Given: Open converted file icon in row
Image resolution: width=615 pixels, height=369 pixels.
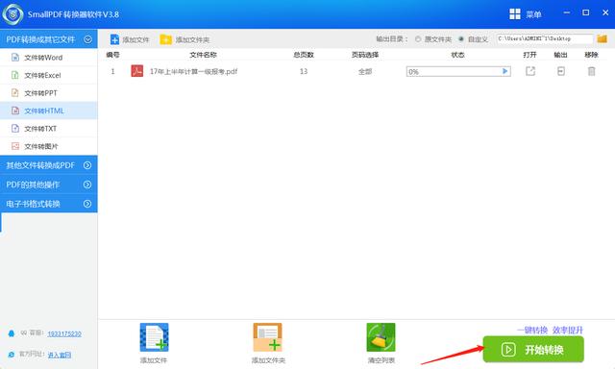Looking at the screenshot, I should pos(530,71).
